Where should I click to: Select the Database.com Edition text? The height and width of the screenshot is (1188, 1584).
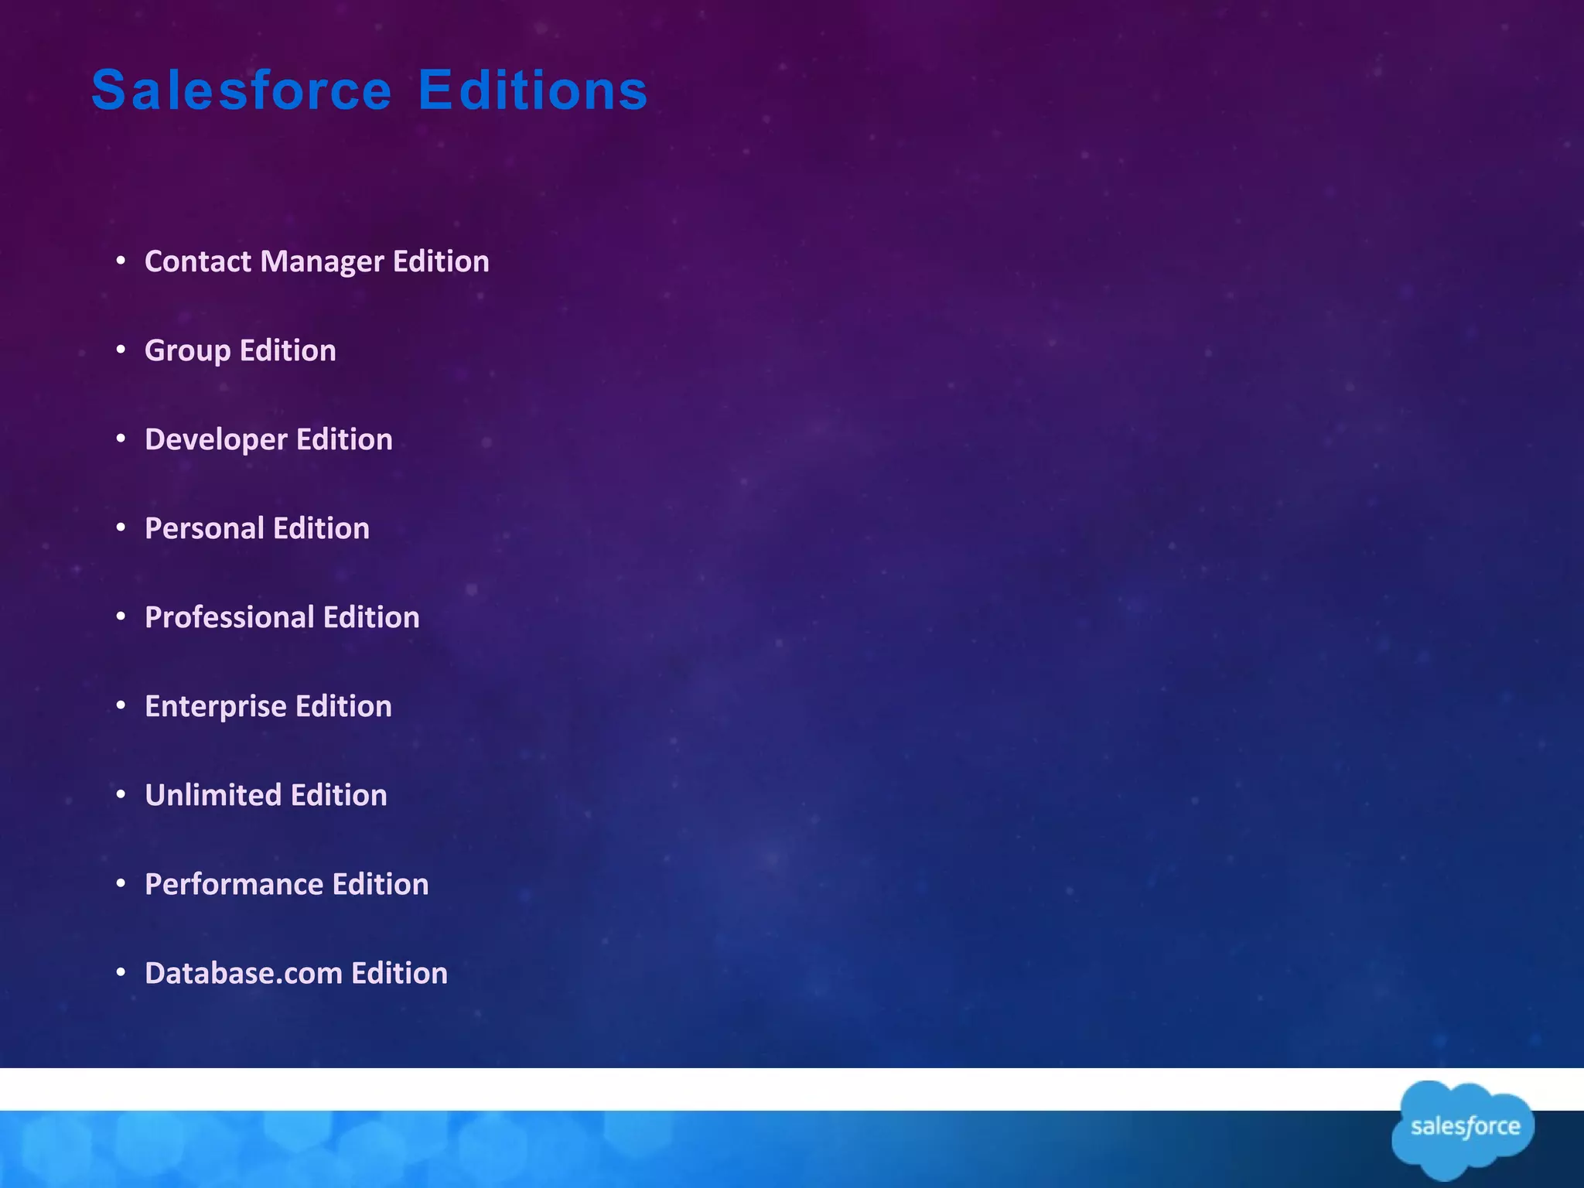point(295,973)
